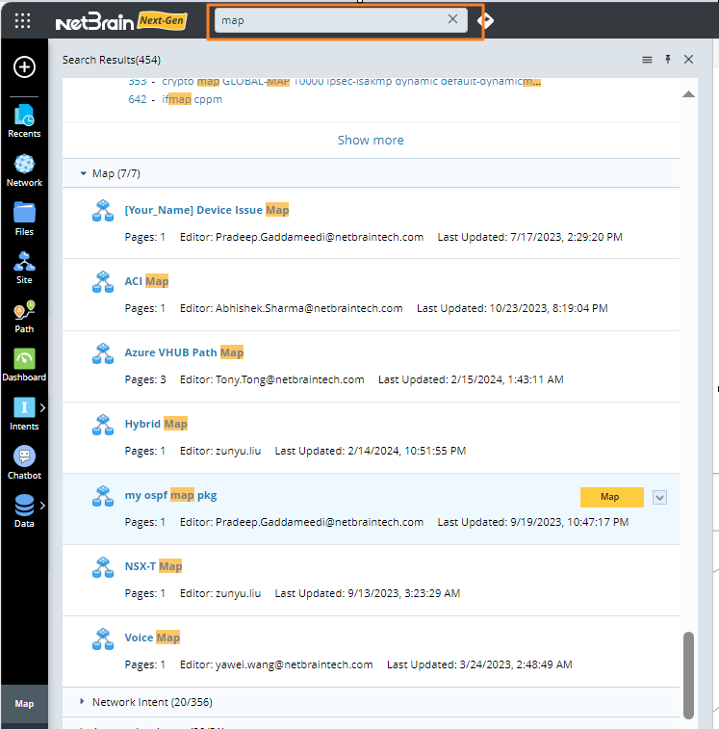The image size is (719, 729).
Task: Click the Show more link
Action: [371, 140]
